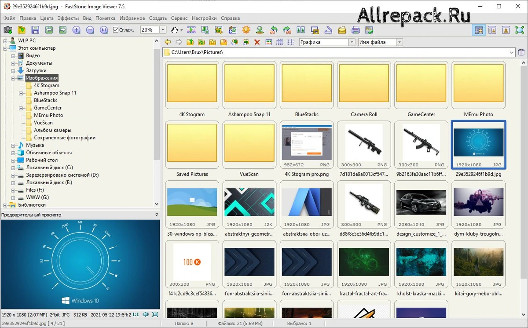Viewport: 528px width, 328px height.
Task: Click the folder tree vertical scrollbar
Action: 157,123
